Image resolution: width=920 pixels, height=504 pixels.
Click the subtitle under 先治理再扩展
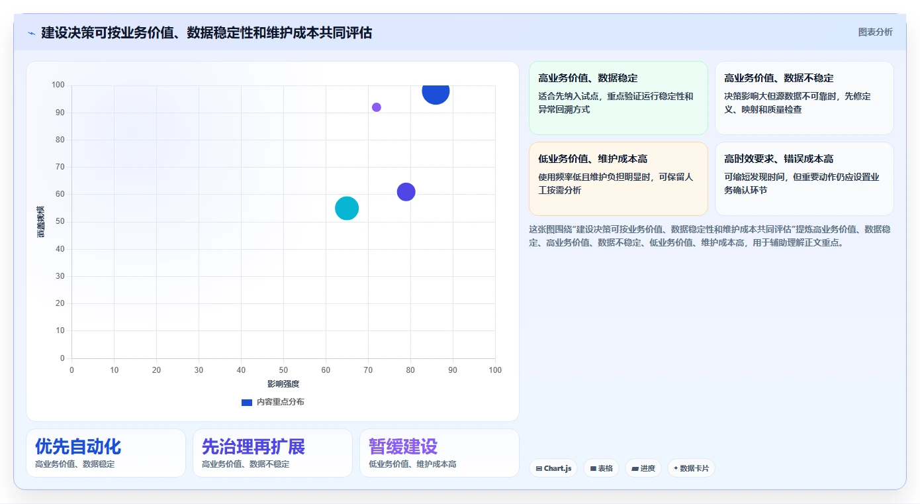(246, 464)
